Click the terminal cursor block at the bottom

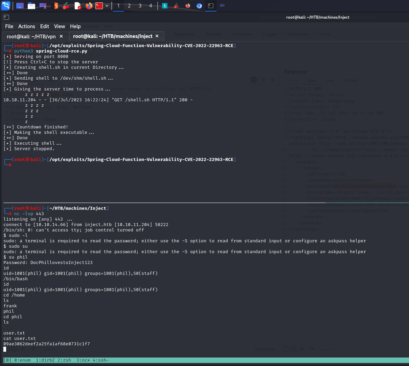point(5,349)
